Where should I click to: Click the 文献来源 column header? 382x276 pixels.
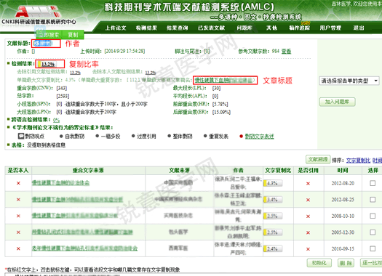tap(180, 170)
